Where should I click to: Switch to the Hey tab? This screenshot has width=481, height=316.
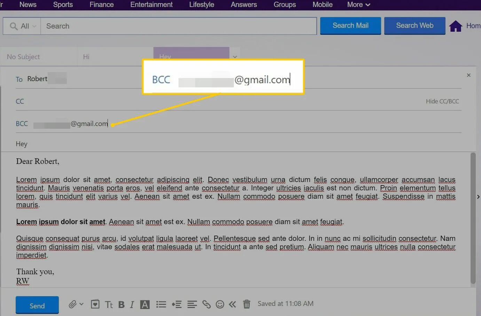(191, 56)
